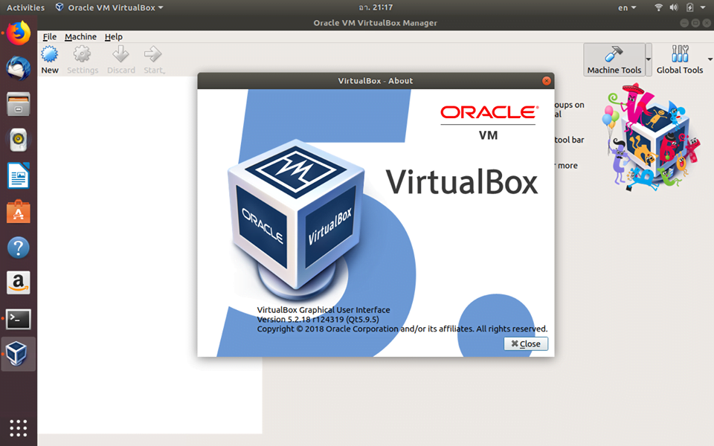Expand the Global Tools dropdown arrow

[x=710, y=59]
